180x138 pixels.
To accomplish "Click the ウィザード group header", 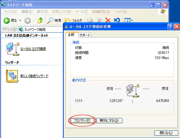I will (x=12, y=62).
